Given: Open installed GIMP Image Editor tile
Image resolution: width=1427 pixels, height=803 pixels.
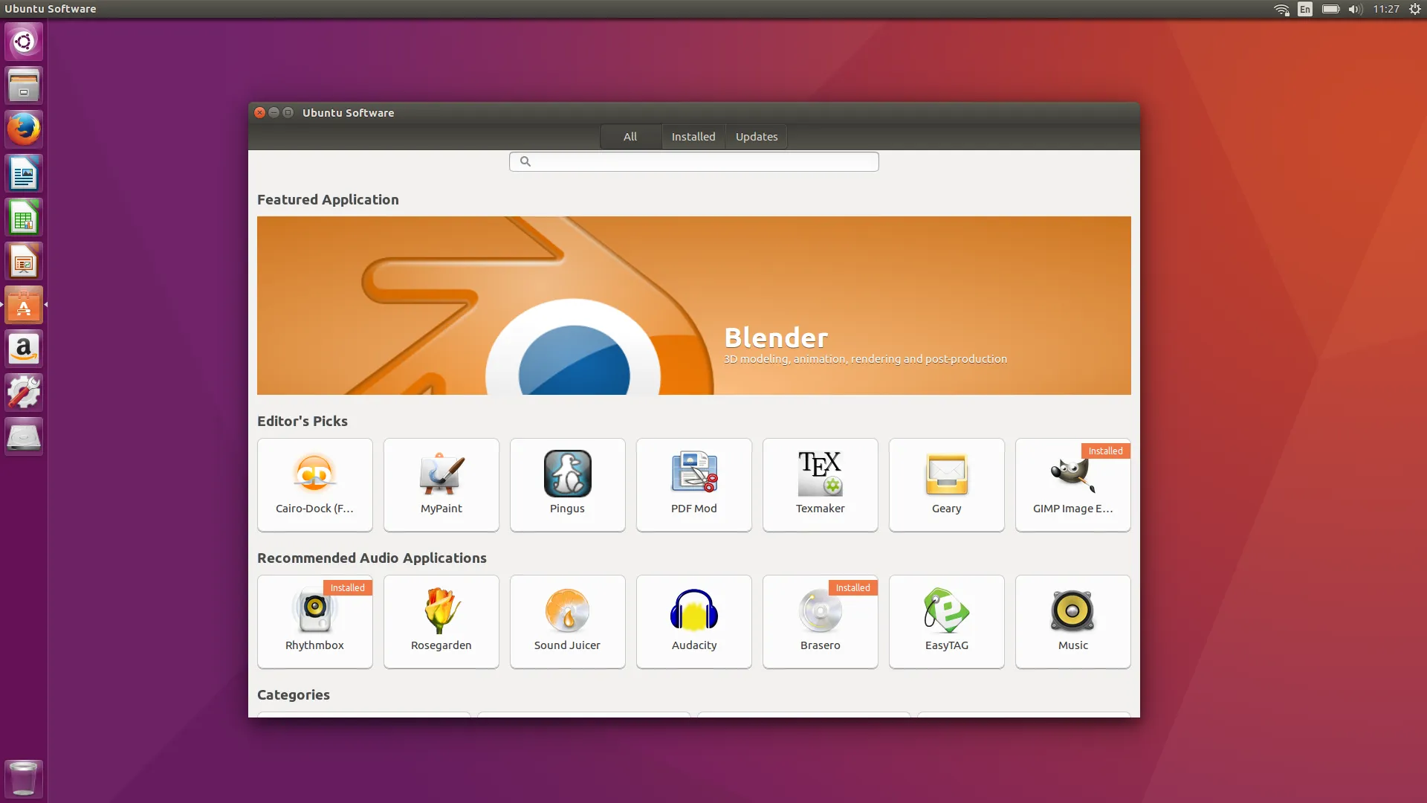Looking at the screenshot, I should pyautogui.click(x=1072, y=484).
